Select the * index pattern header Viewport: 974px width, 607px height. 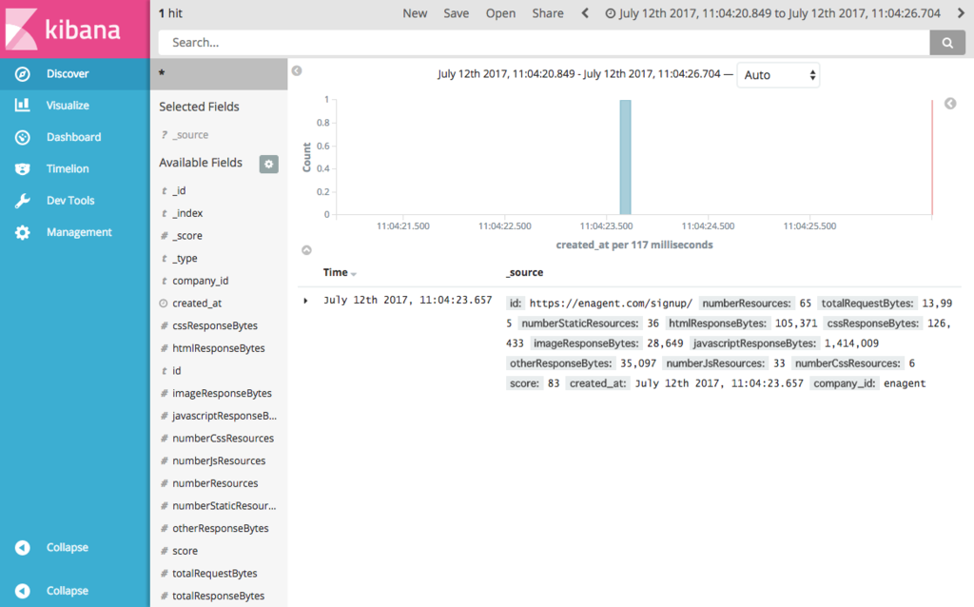point(219,74)
